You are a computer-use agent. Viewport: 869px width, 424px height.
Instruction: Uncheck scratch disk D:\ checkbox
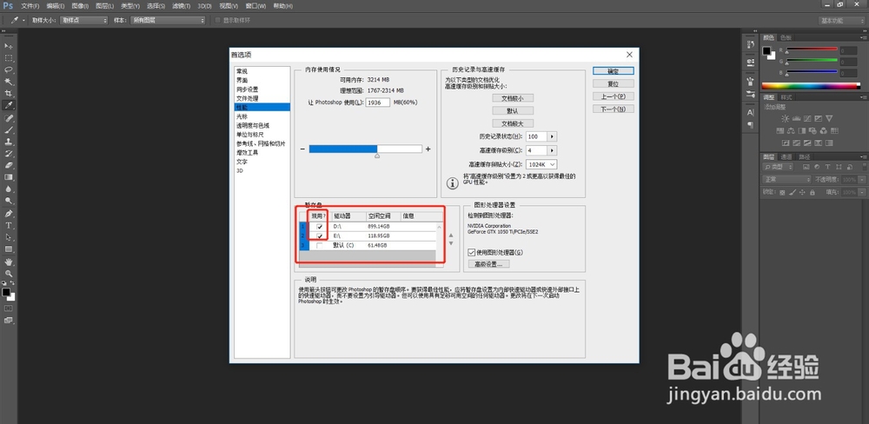(x=319, y=227)
